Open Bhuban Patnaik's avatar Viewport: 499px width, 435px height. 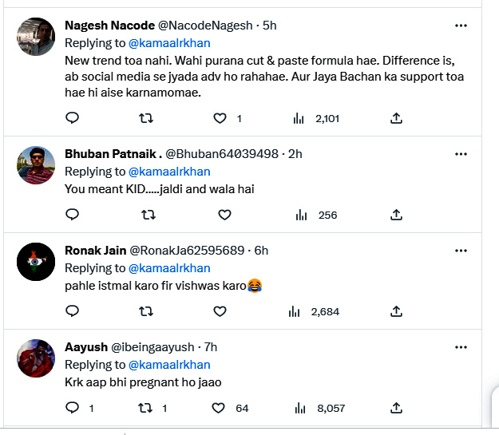36,164
